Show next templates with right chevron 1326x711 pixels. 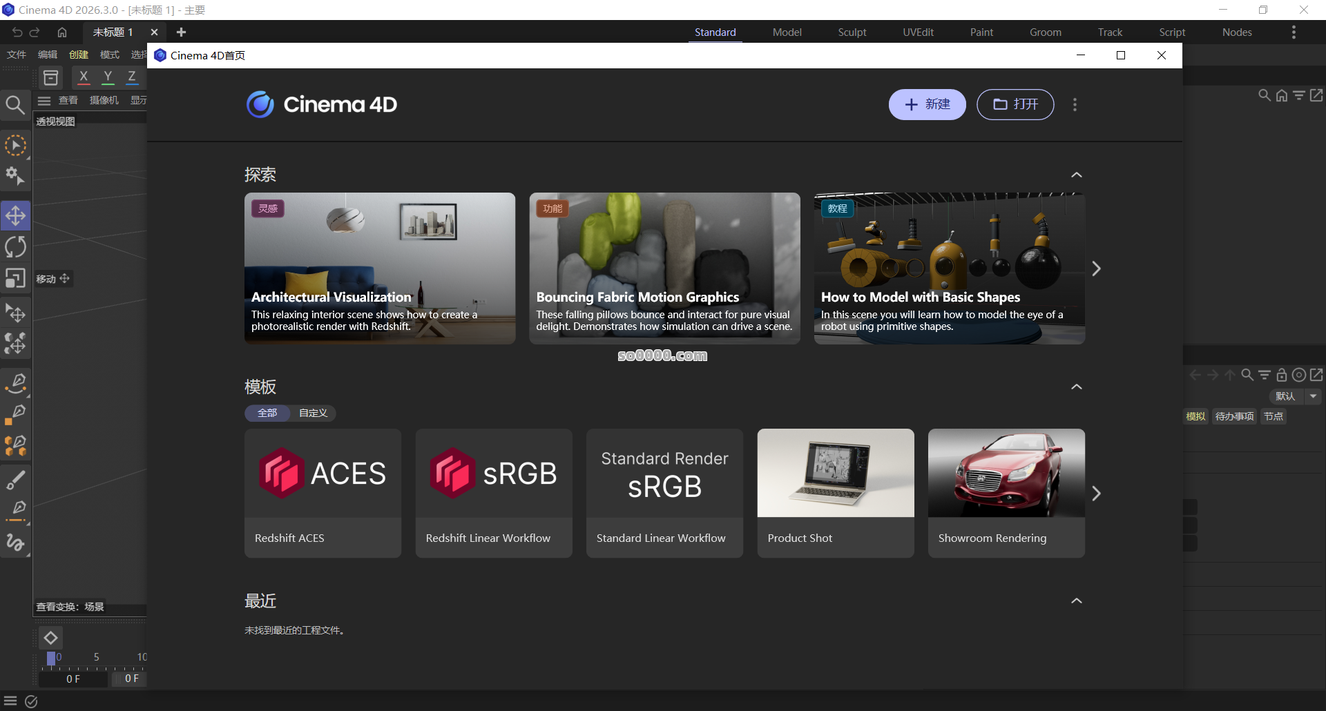(1096, 494)
